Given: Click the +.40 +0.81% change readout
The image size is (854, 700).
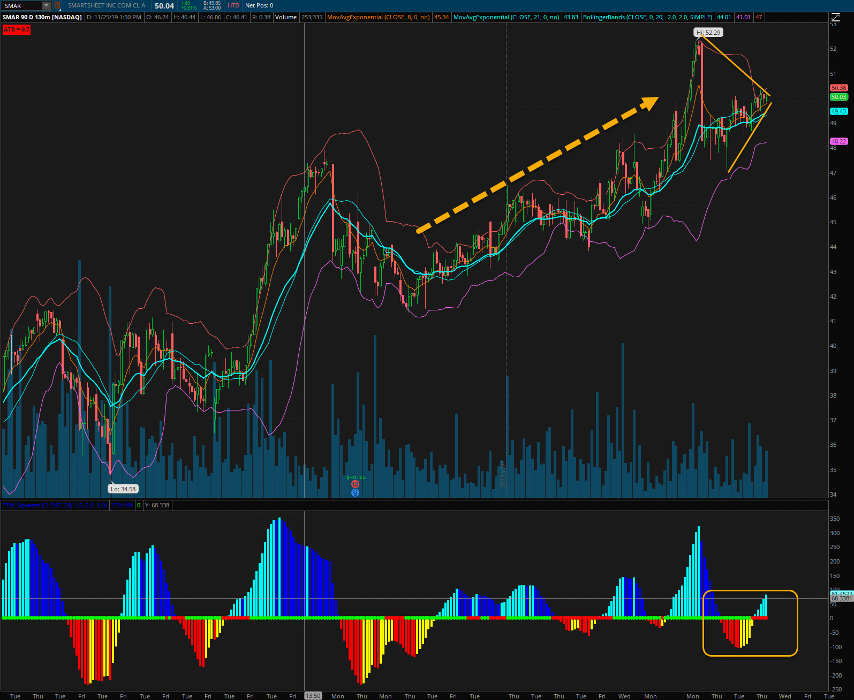Looking at the screenshot, I should pyautogui.click(x=188, y=5).
